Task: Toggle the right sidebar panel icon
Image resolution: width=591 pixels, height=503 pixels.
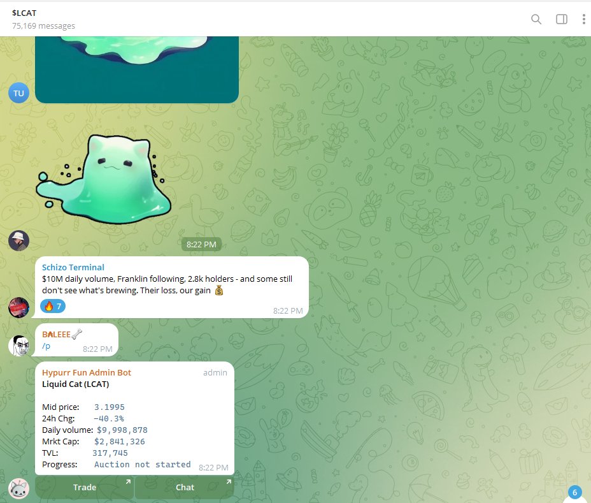Action: click(x=561, y=19)
